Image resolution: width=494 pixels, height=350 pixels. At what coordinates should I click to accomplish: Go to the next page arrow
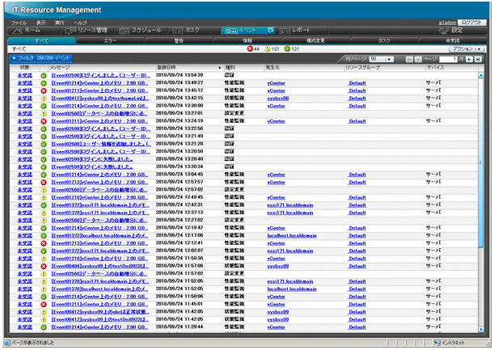(471, 59)
